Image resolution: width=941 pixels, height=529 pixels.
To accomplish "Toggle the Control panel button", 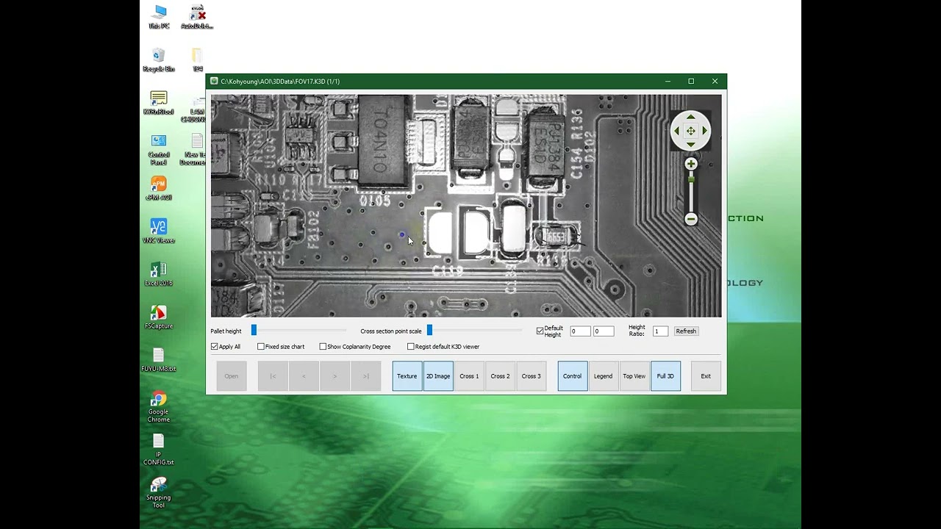I will 573,376.
